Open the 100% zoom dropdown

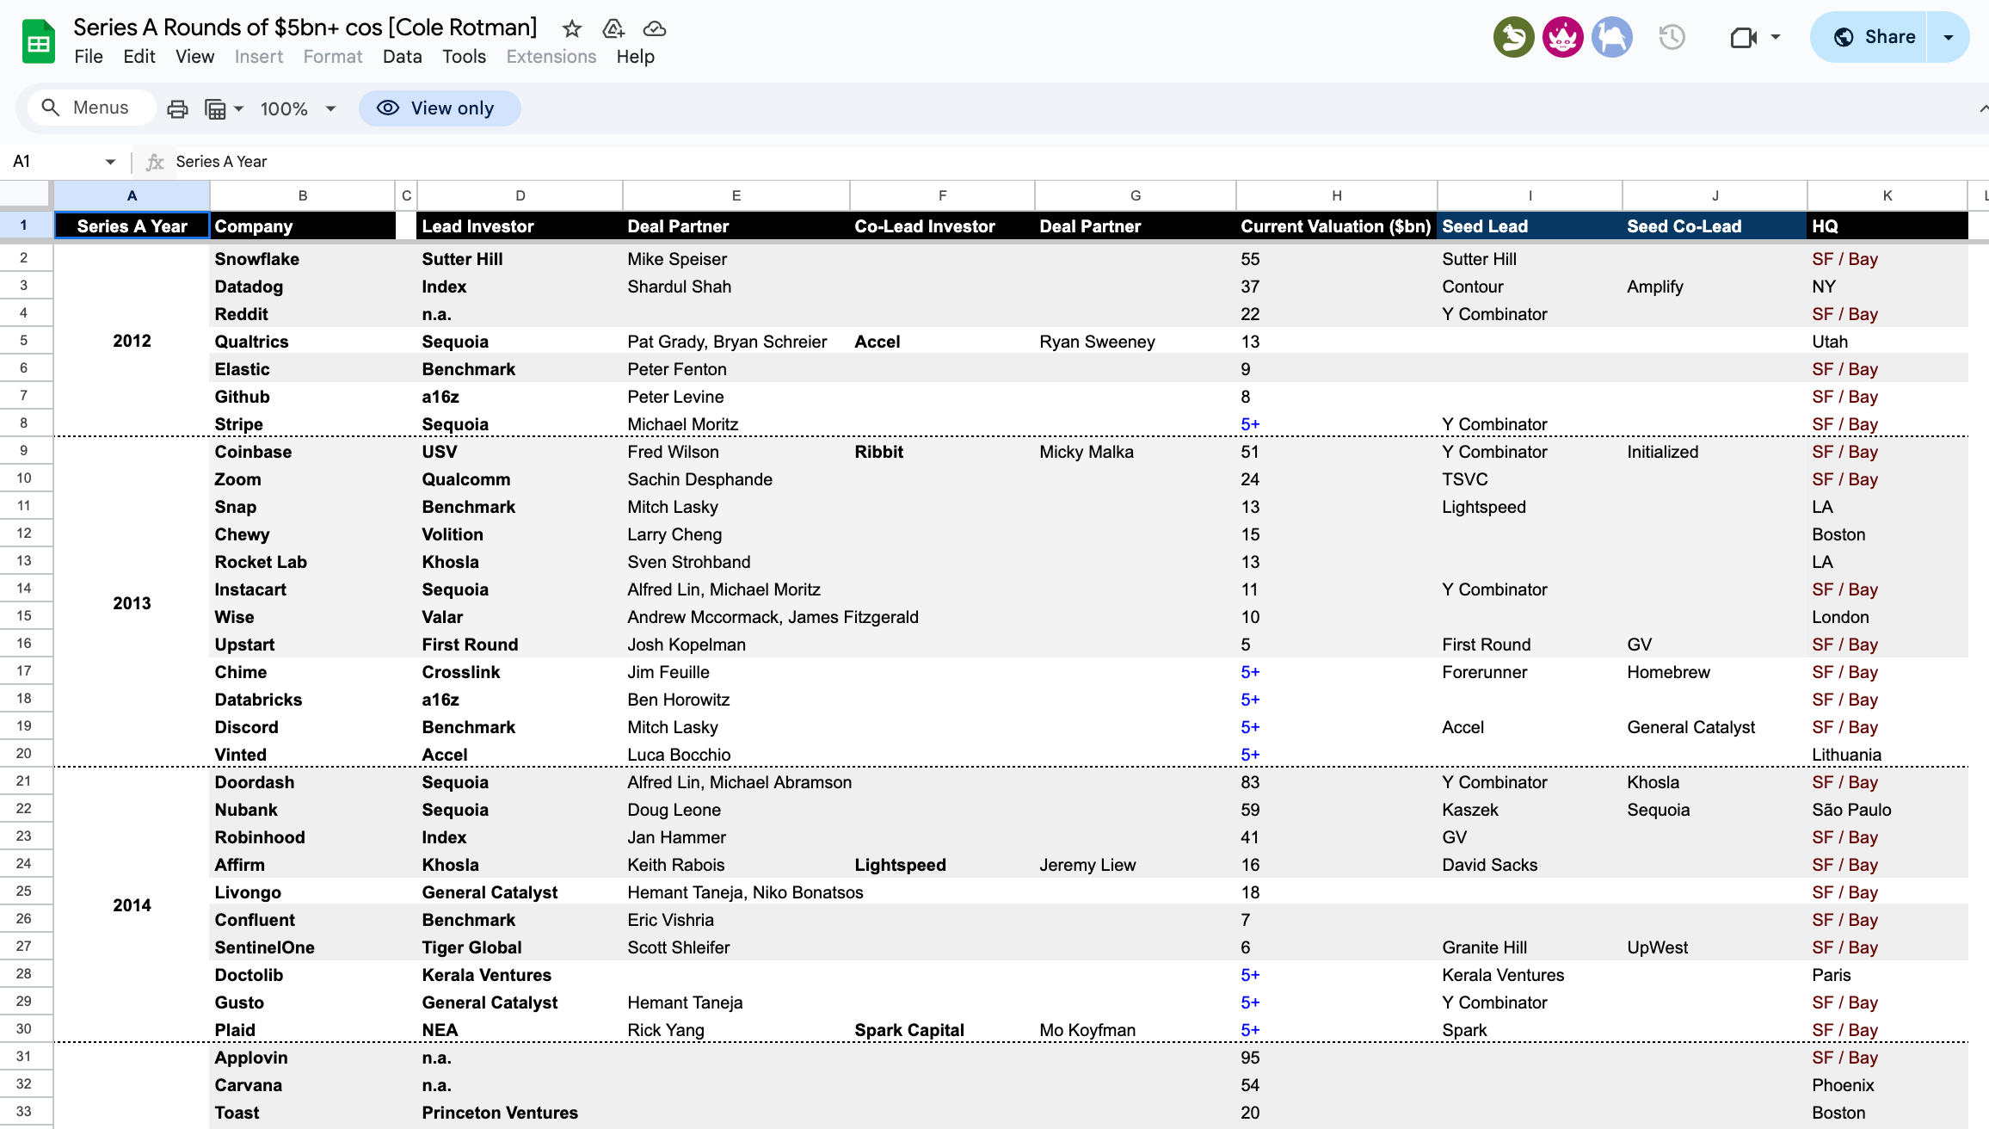click(298, 108)
